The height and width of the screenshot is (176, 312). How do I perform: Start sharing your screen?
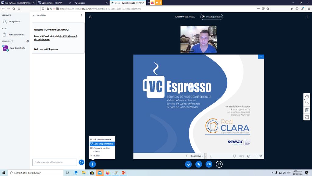(x=219, y=164)
